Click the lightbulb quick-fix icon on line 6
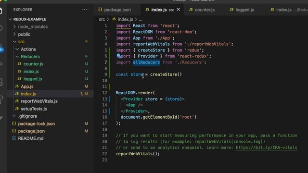 point(118,56)
